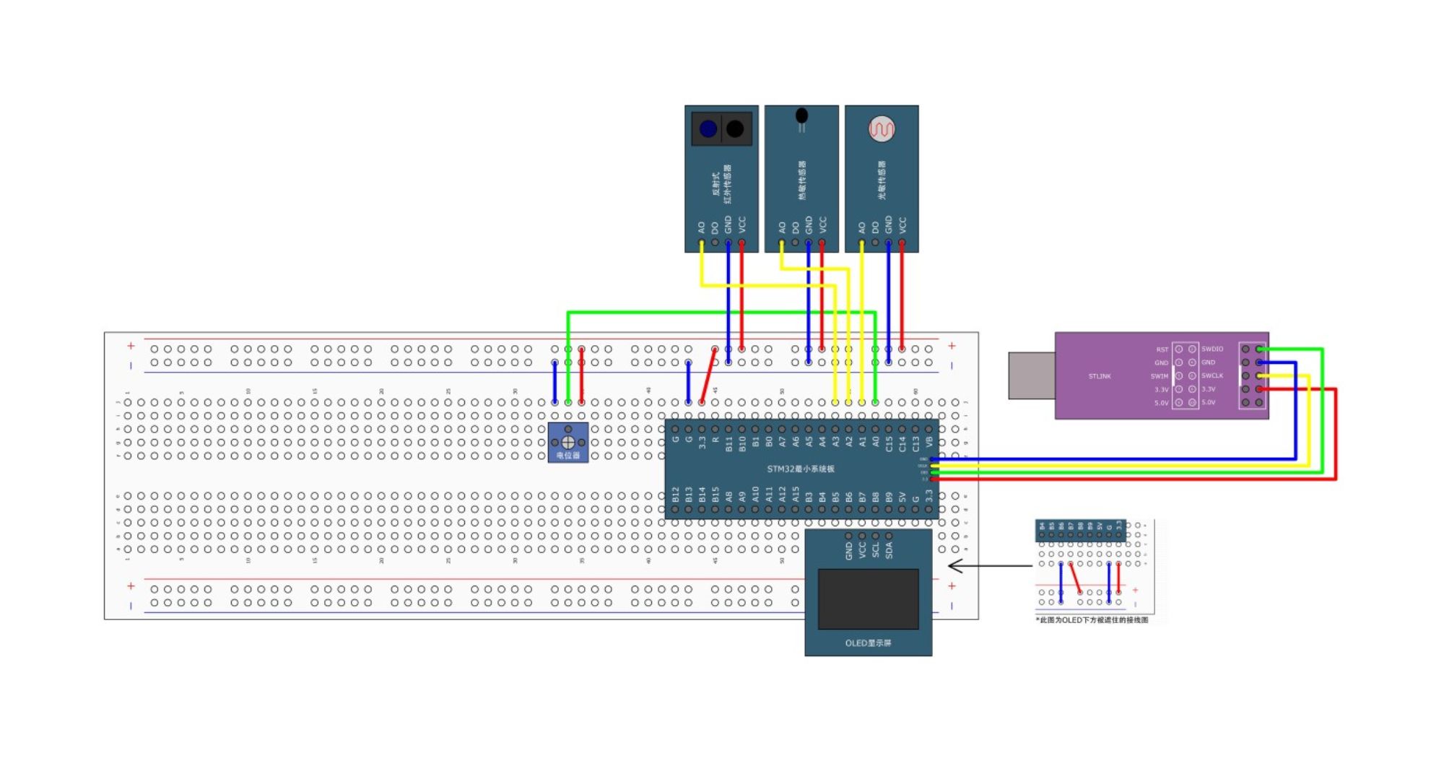Click the SWCLK pin label on ST-Link

click(x=1212, y=375)
